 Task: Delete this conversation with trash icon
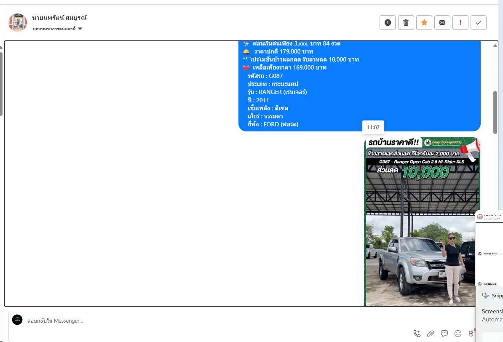click(406, 22)
